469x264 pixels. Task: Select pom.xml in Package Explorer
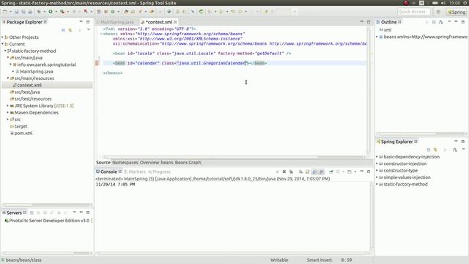tap(23, 133)
